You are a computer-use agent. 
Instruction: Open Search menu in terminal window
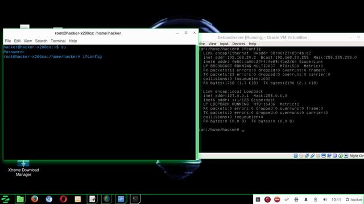(x=41, y=41)
